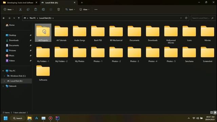Click chevron after Local Disk (D:) in path
This screenshot has width=217, height=122.
point(53,18)
